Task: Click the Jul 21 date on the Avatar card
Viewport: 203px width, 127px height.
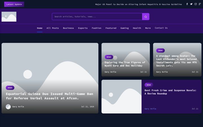Action: [x=195, y=72]
